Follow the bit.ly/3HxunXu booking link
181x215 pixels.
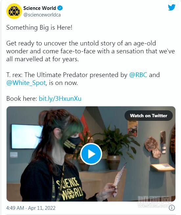60,98
